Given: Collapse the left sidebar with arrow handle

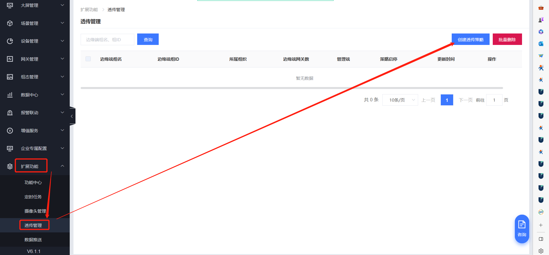Looking at the screenshot, I should pyautogui.click(x=72, y=116).
